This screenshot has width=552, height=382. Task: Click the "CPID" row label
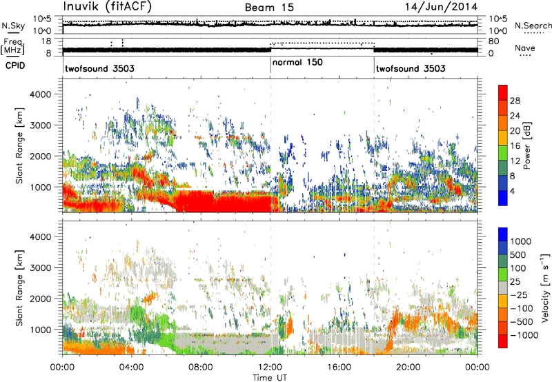click(x=15, y=66)
